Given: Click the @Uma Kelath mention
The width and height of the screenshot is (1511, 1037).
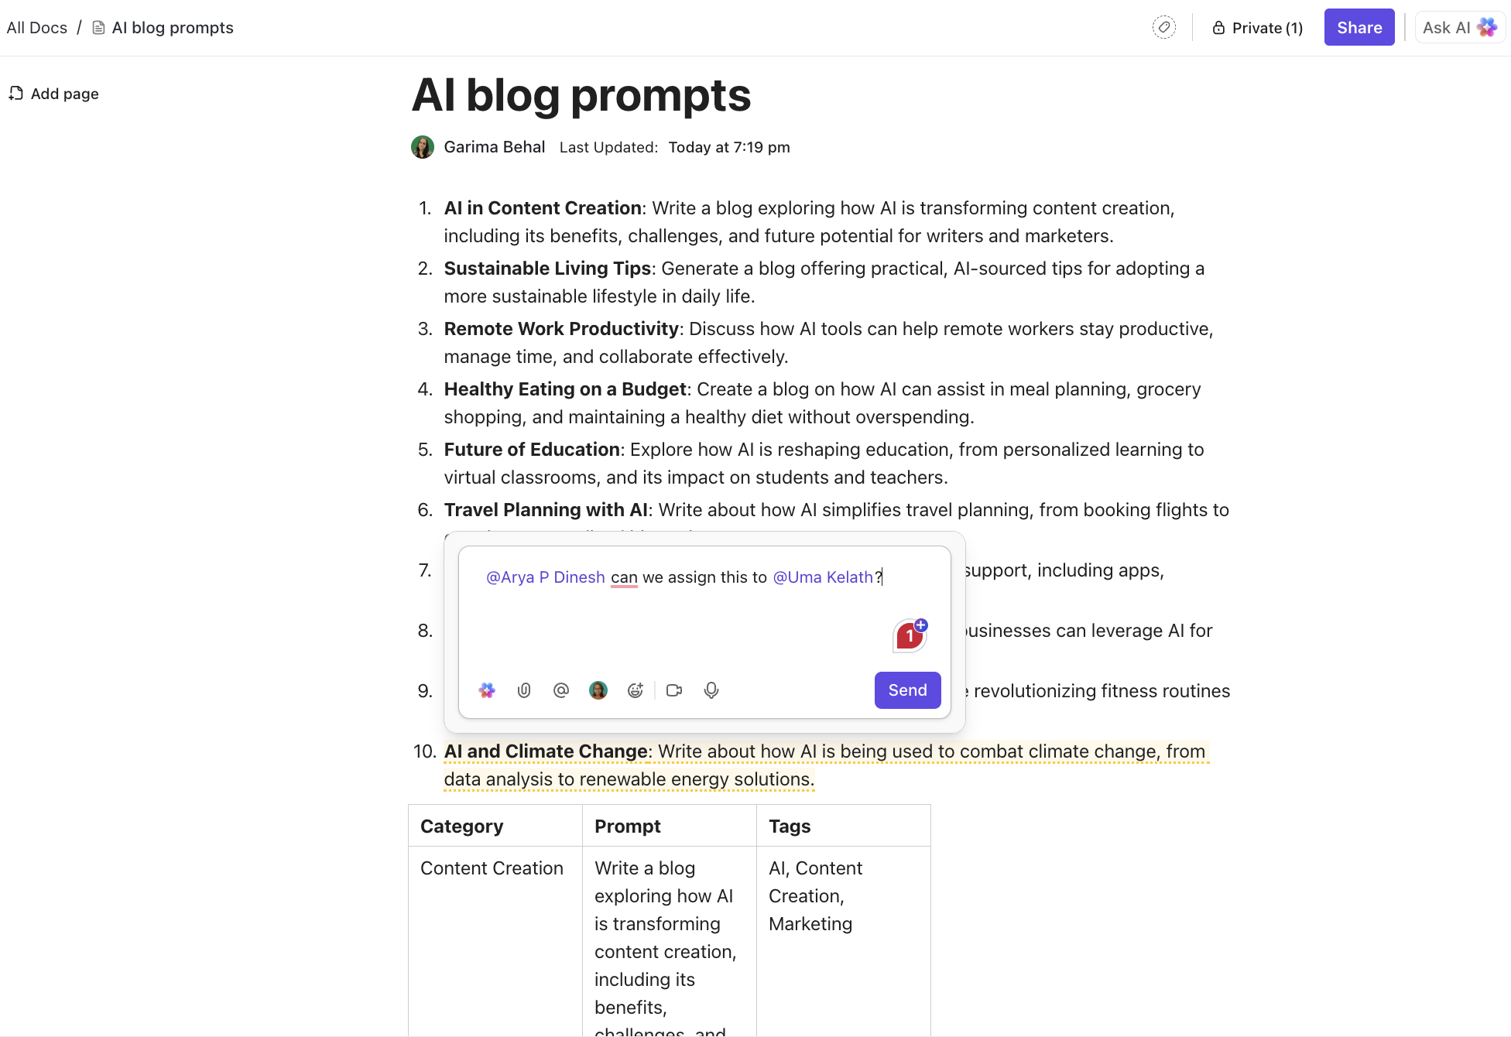Looking at the screenshot, I should pyautogui.click(x=823, y=577).
